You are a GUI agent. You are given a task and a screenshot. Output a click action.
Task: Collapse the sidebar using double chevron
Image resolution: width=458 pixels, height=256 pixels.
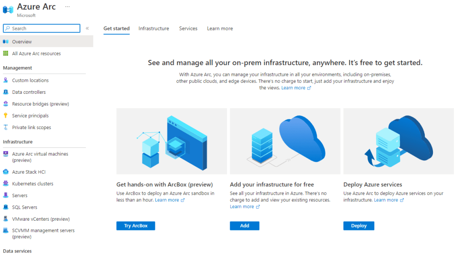(87, 28)
